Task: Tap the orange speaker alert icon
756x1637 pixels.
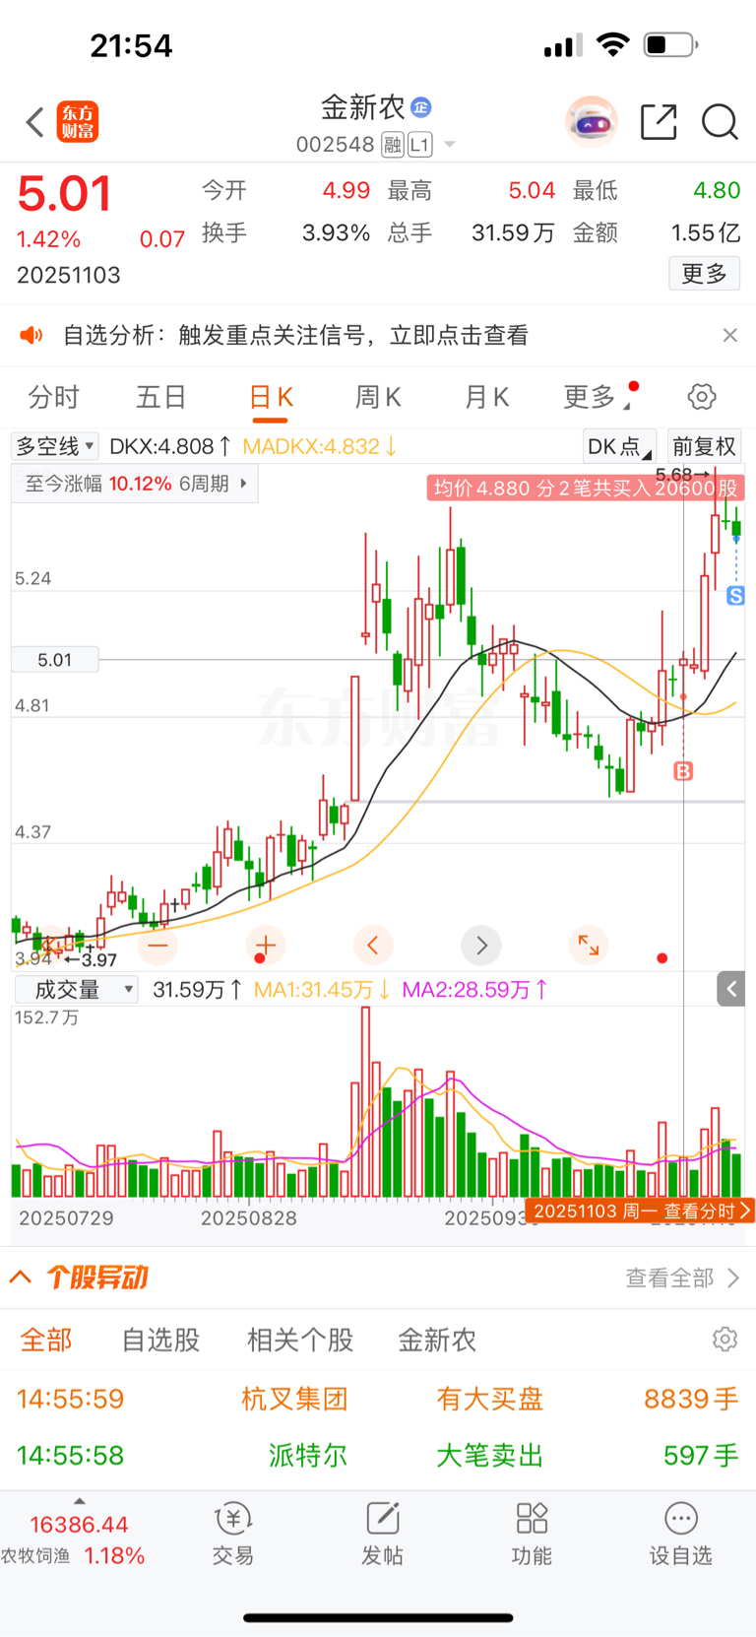Action: [32, 335]
